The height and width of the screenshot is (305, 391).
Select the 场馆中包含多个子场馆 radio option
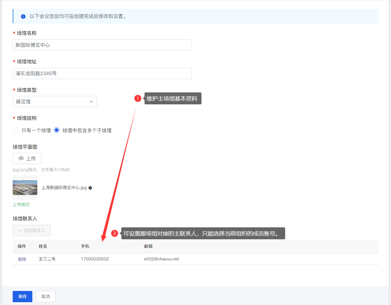(57, 130)
